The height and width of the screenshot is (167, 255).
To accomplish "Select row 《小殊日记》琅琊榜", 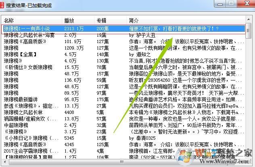I will (124, 138).
